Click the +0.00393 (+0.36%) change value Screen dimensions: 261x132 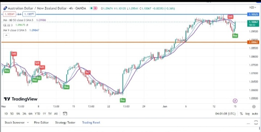click(x=164, y=8)
